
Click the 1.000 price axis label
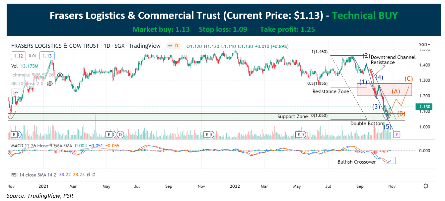coord(424,127)
